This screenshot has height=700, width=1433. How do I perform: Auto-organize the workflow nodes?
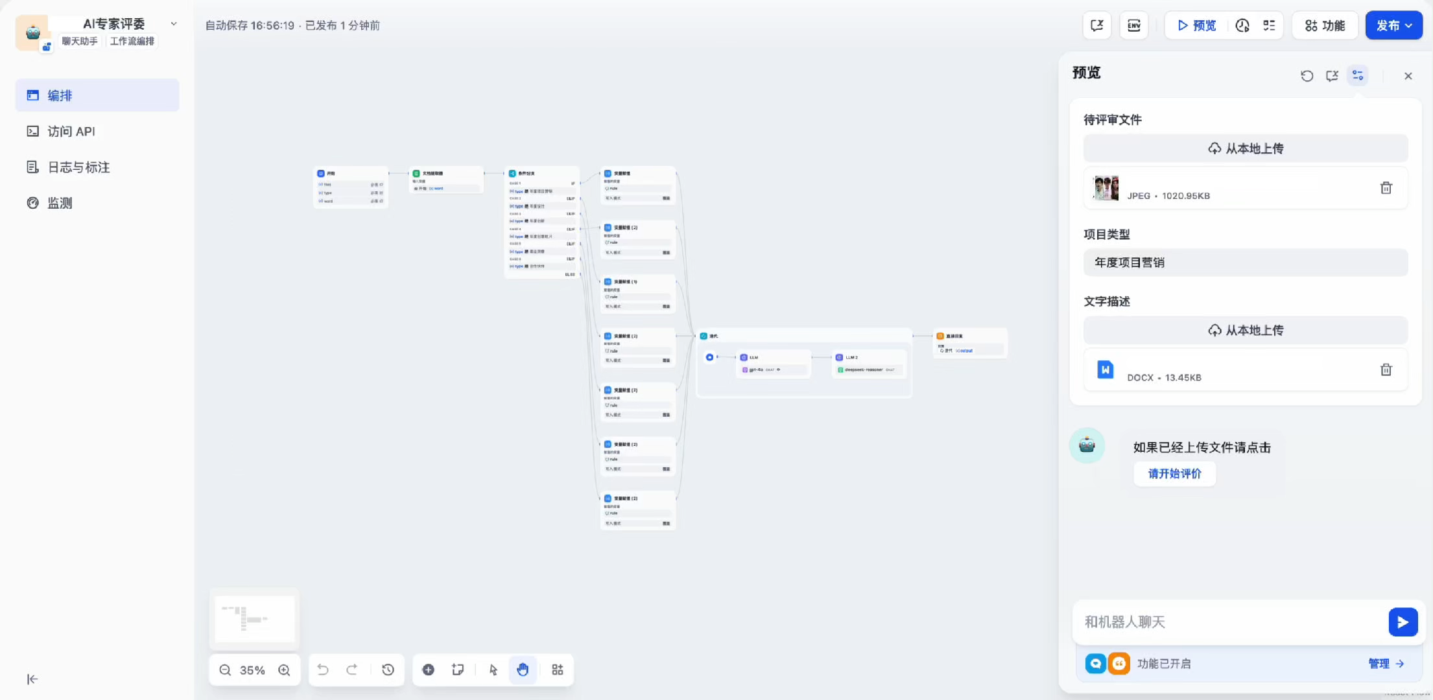pos(558,670)
